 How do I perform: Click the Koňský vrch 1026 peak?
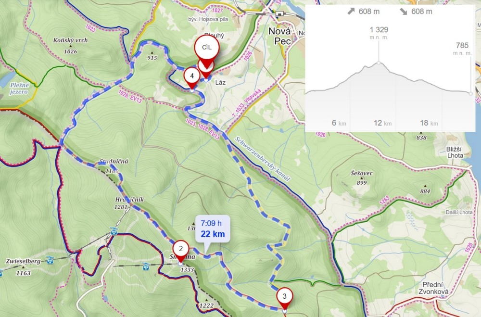tap(70, 45)
